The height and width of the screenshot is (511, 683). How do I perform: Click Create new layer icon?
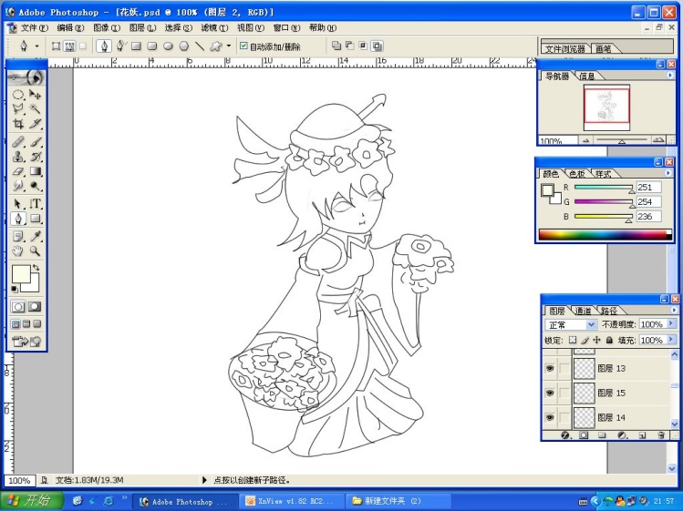[642, 434]
